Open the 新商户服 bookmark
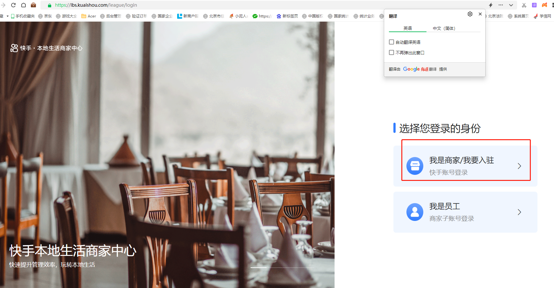Screen dimensions: 554x288 (x=188, y=16)
